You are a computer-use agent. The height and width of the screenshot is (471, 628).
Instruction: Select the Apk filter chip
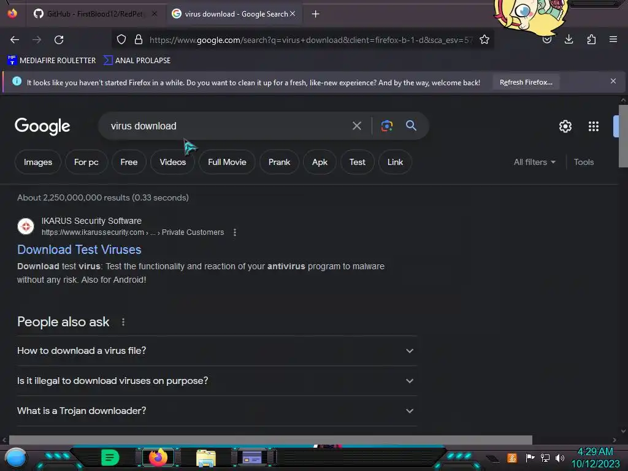(320, 162)
